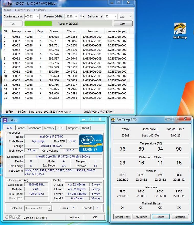
Task: Open the Файл menu in LinX
Action: (x=8, y=10)
